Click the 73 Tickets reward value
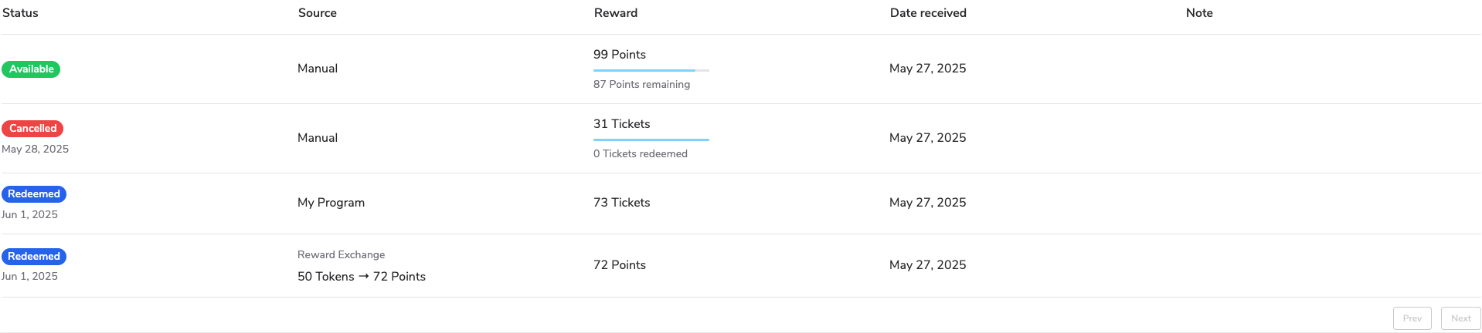The height and width of the screenshot is (333, 1482). [621, 203]
